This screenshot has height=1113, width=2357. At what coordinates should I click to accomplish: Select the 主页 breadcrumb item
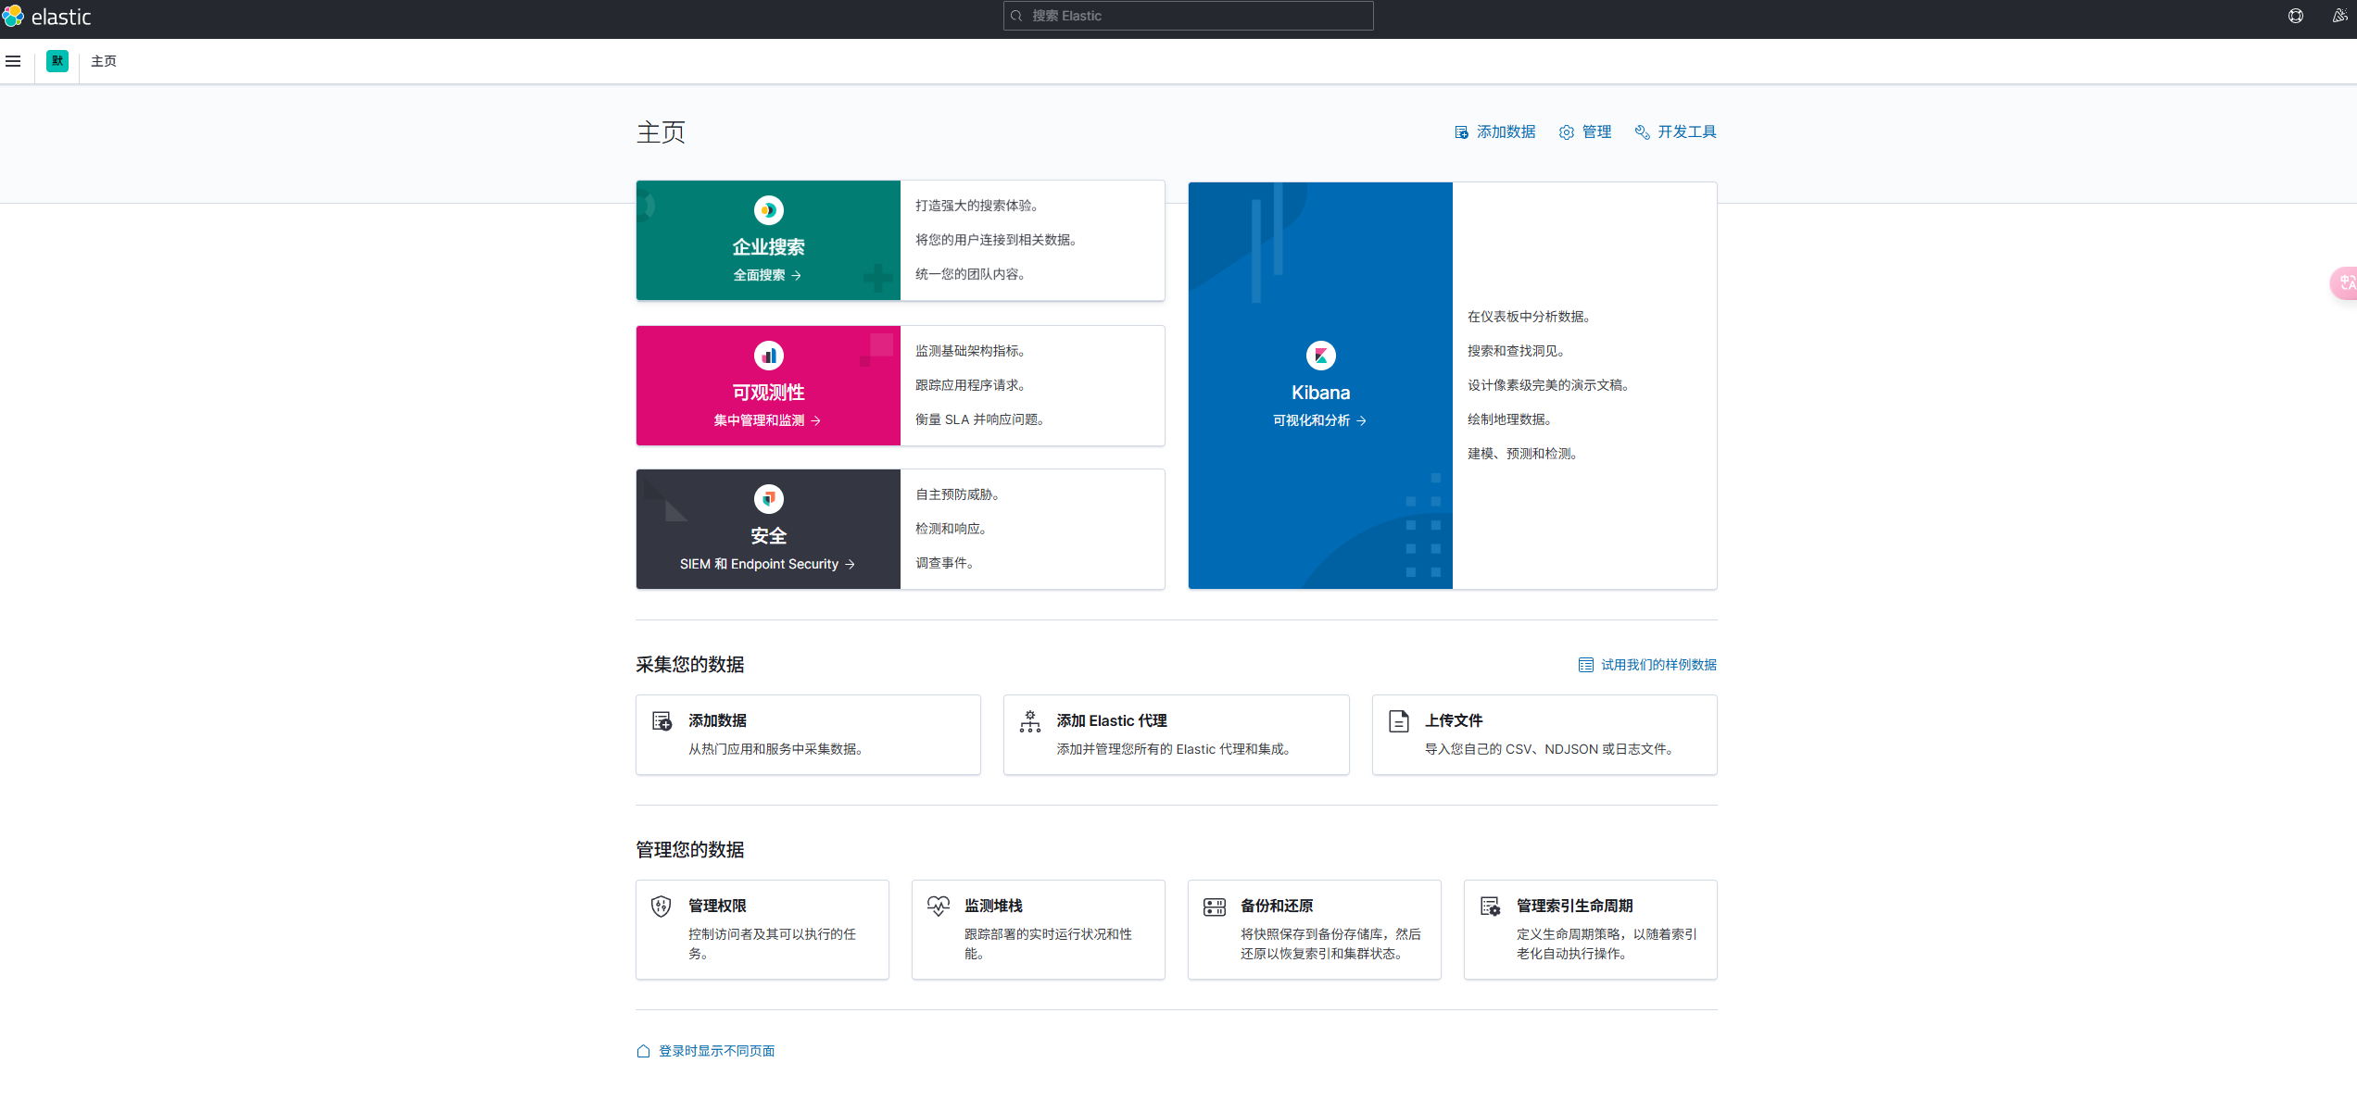coord(103,61)
